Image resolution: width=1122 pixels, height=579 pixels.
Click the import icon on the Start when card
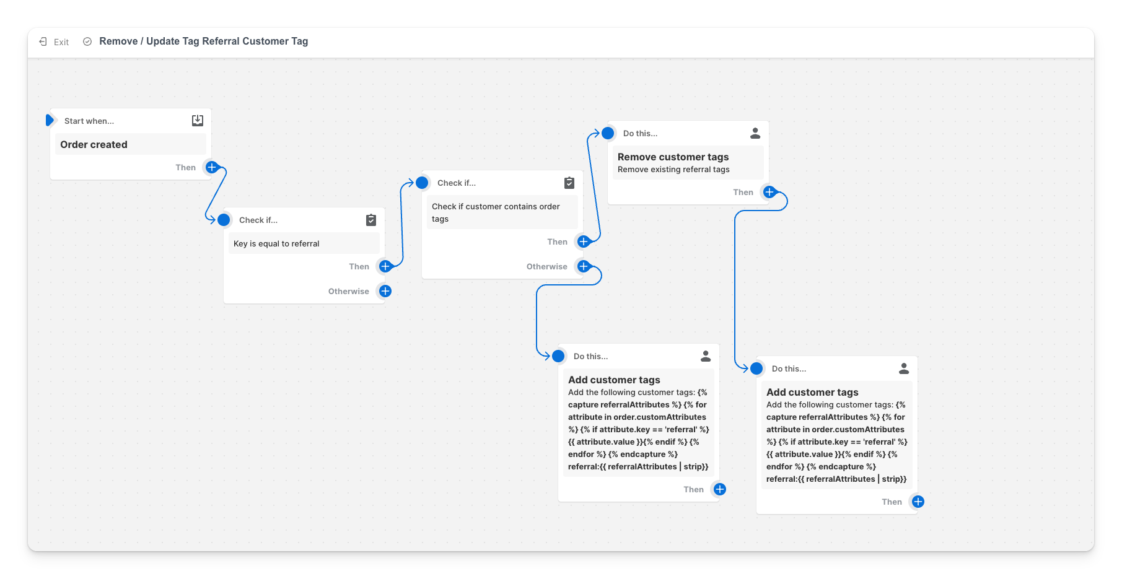[x=197, y=120]
